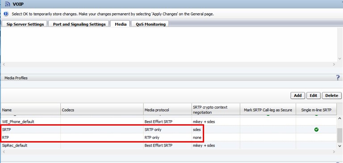Click green check in SRTP row Single m-line column
Image resolution: width=343 pixels, height=163 pixels.
[x=316, y=130]
